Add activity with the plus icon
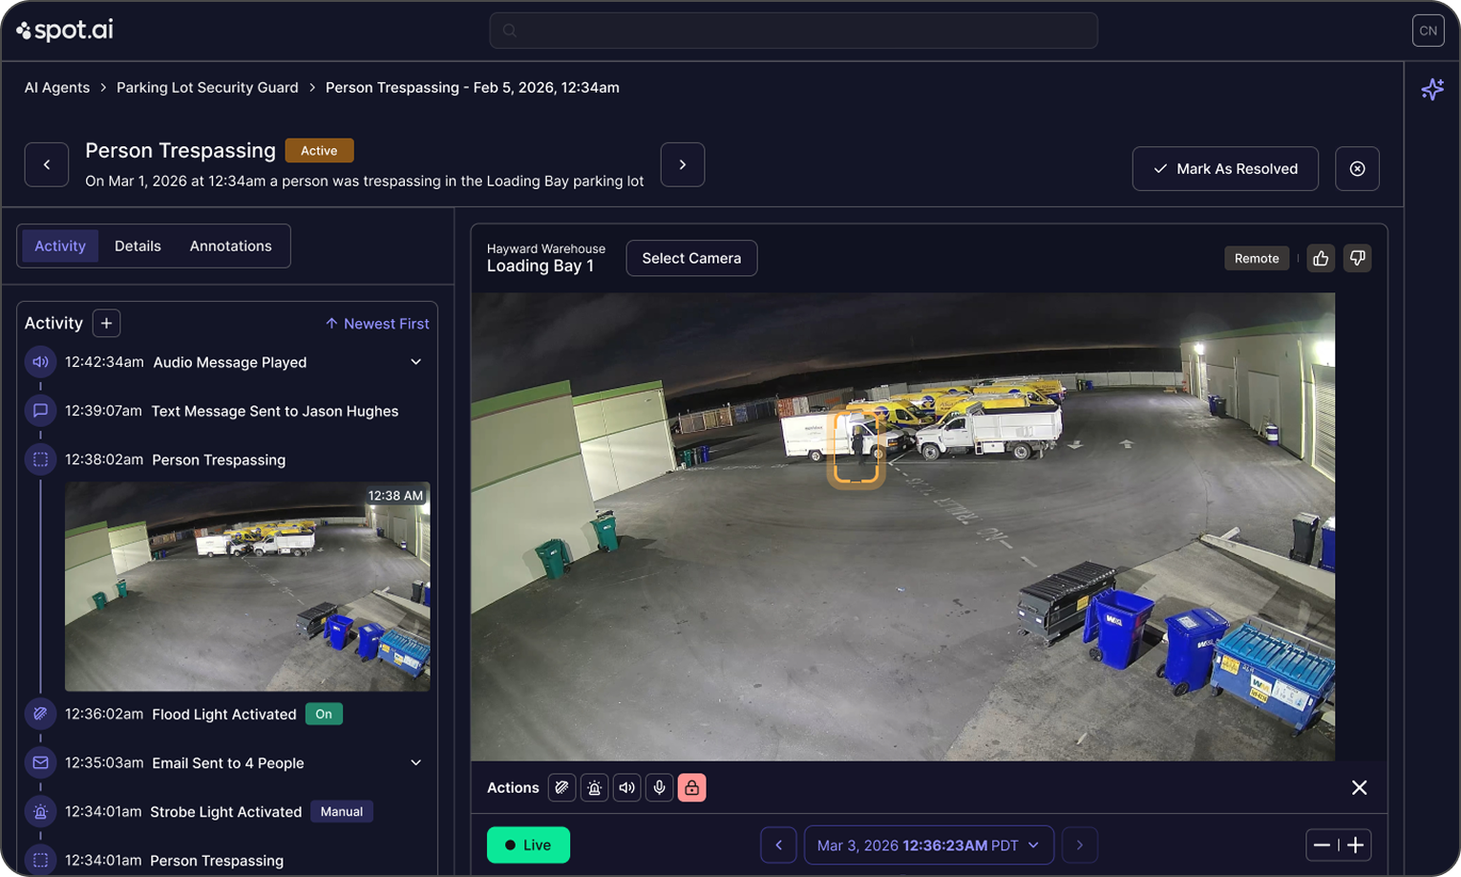Image resolution: width=1461 pixels, height=877 pixels. click(x=106, y=323)
